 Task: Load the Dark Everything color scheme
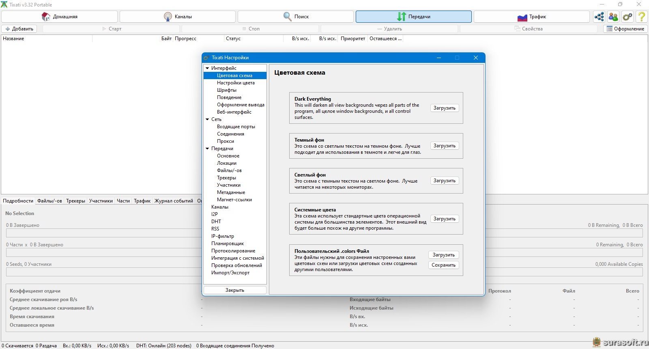[x=445, y=108]
